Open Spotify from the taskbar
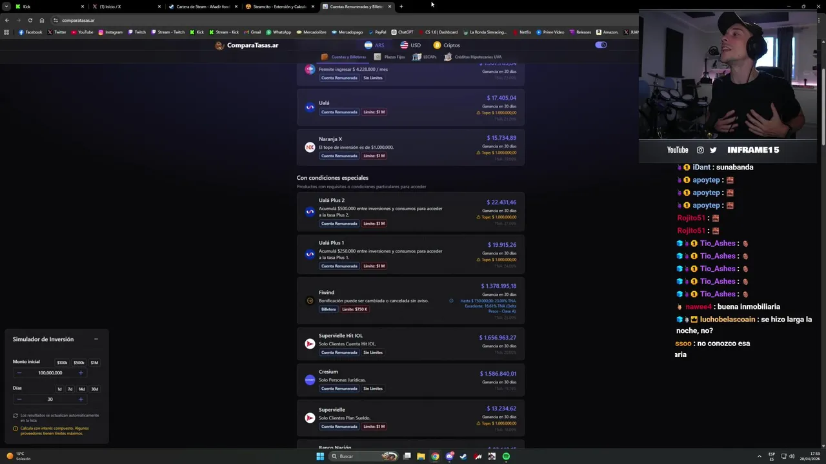Screen dimensions: 826x464 tap(506, 456)
